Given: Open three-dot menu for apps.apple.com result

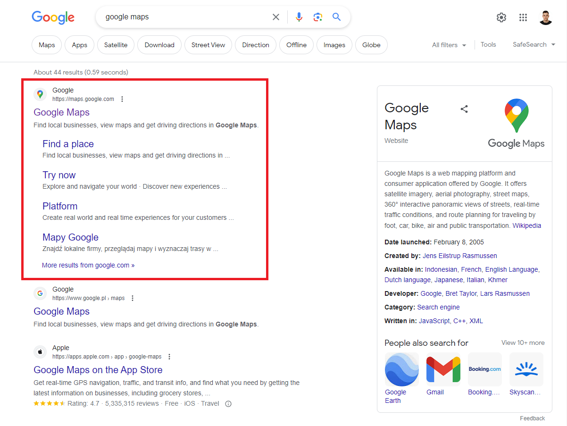Looking at the screenshot, I should [169, 357].
